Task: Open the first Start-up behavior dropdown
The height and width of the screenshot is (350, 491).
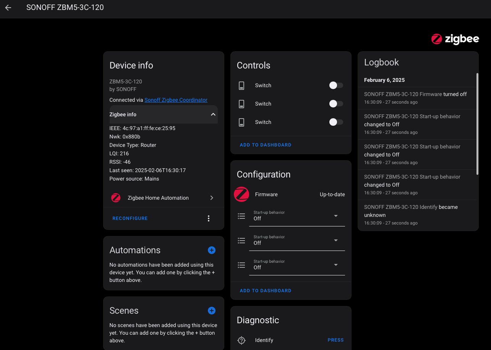Action: pyautogui.click(x=297, y=217)
